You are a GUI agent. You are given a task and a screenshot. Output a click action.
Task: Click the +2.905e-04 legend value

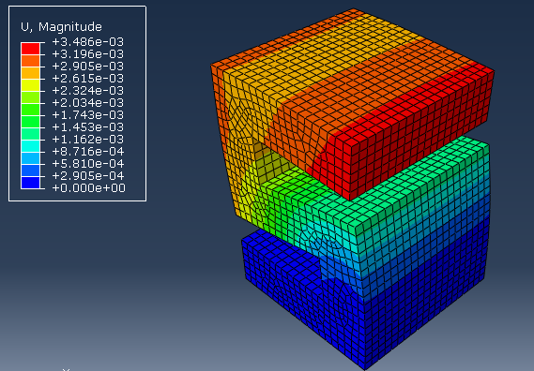[88, 176]
